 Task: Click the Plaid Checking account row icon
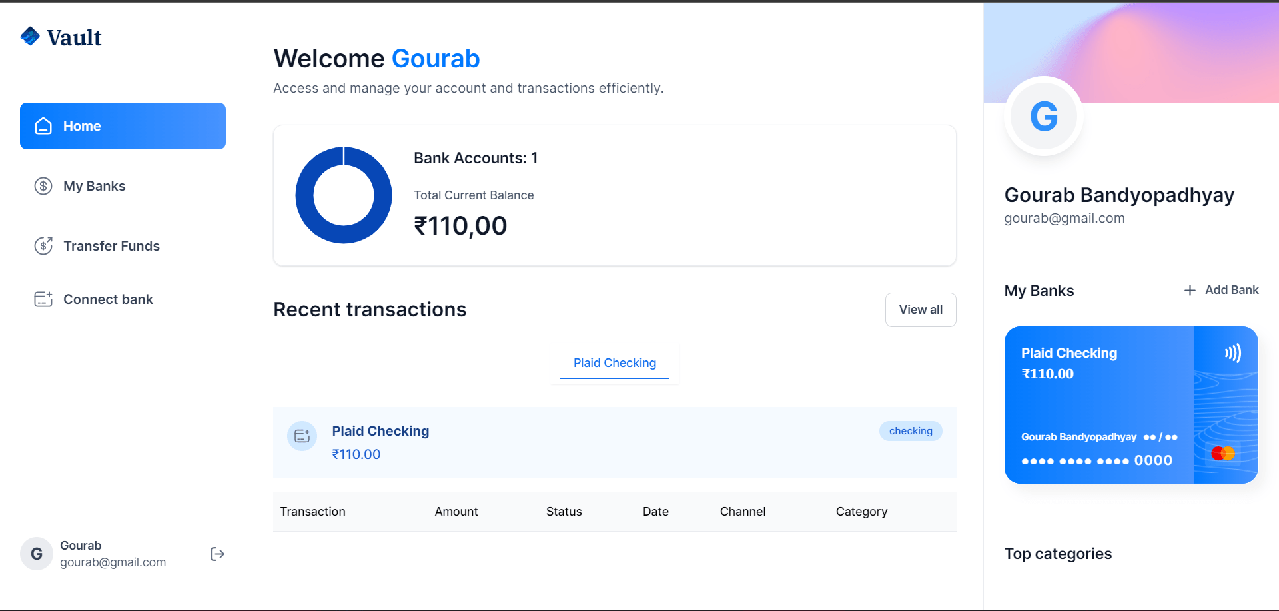click(302, 436)
